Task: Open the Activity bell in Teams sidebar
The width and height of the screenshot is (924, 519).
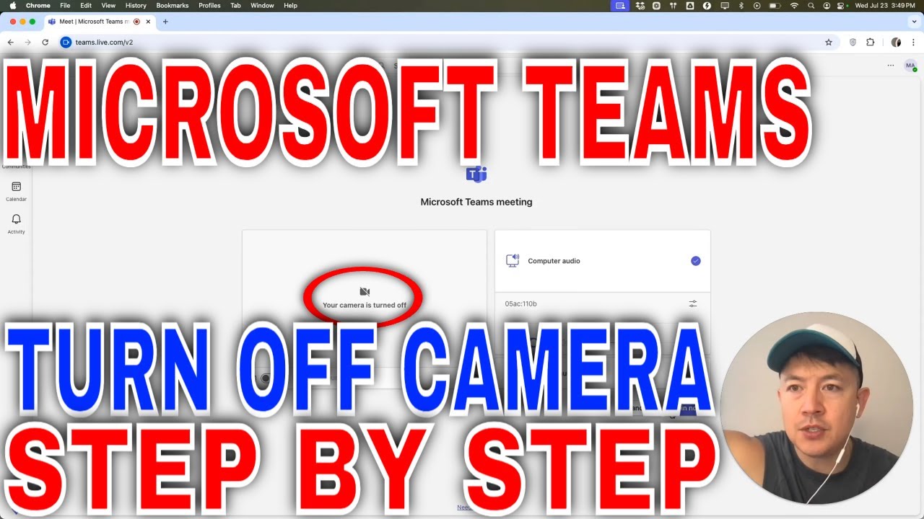Action: [x=16, y=219]
